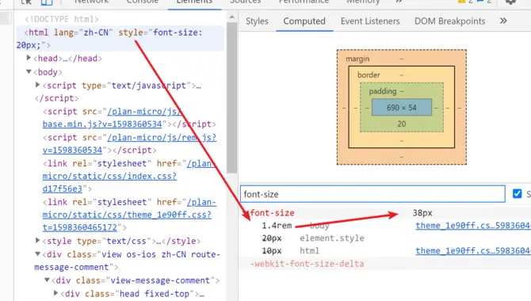Collapse the view-message-comment div node

47,280
